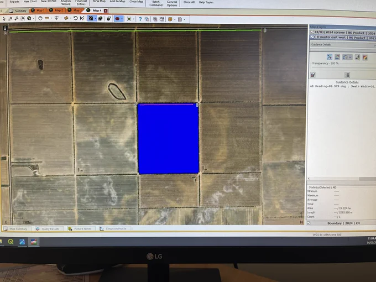Image resolution: width=376 pixels, height=282 pixels.
Task: Open QGIS from the taskbar
Action: click(x=11, y=242)
